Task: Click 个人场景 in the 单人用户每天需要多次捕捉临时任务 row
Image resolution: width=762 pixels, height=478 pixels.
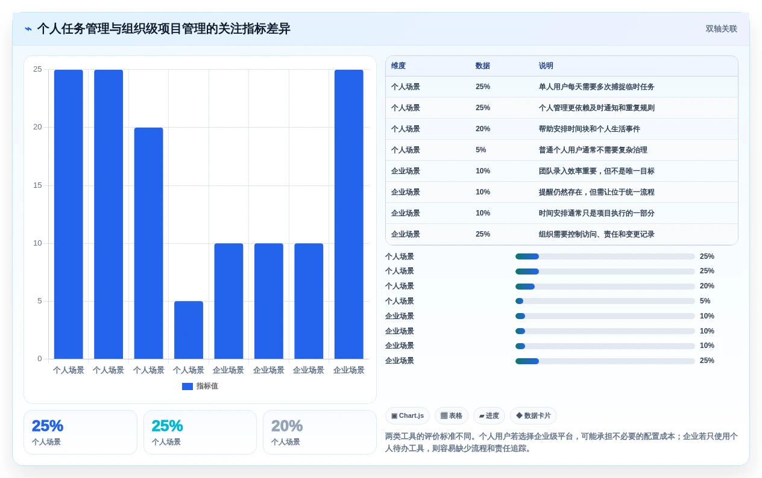Action: [x=406, y=87]
